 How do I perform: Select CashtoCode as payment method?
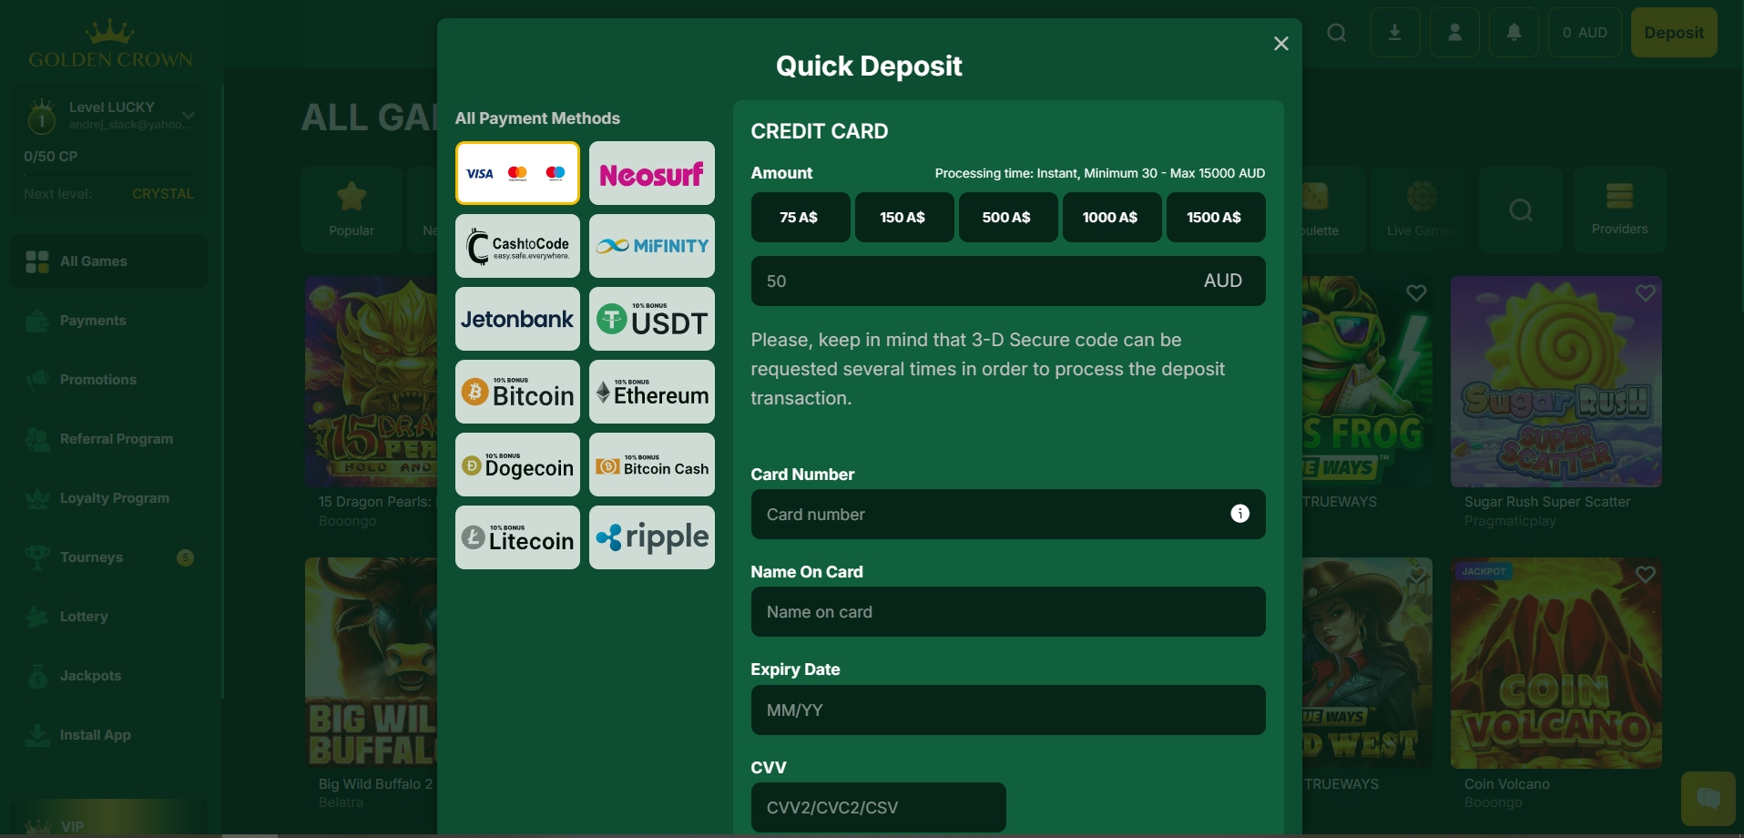(x=516, y=246)
